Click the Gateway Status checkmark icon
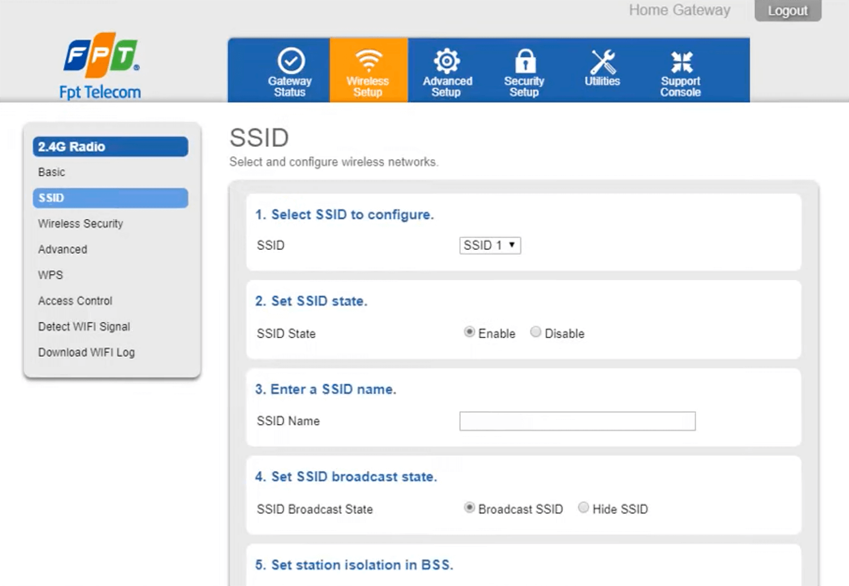 pos(291,61)
